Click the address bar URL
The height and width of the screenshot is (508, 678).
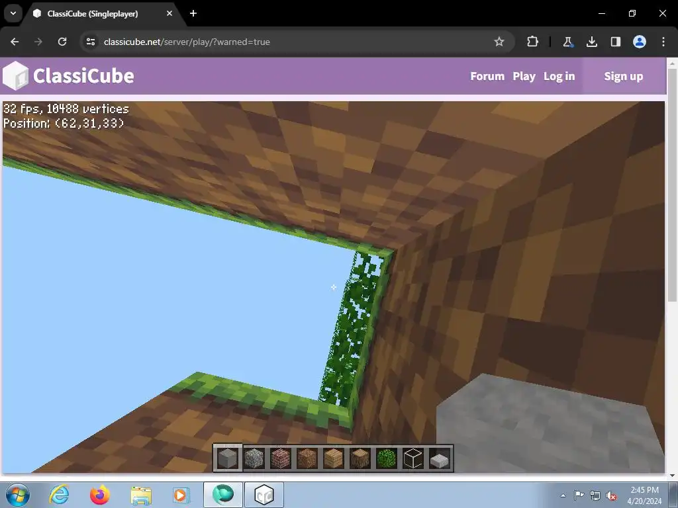(x=187, y=42)
